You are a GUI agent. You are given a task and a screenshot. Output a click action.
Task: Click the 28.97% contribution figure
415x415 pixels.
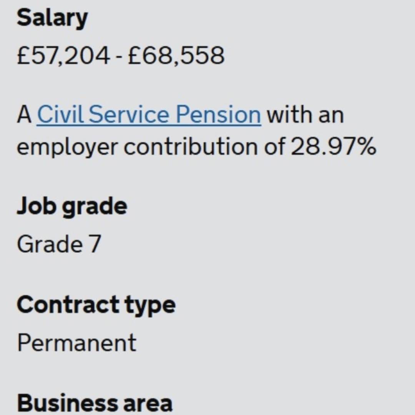coord(334,146)
